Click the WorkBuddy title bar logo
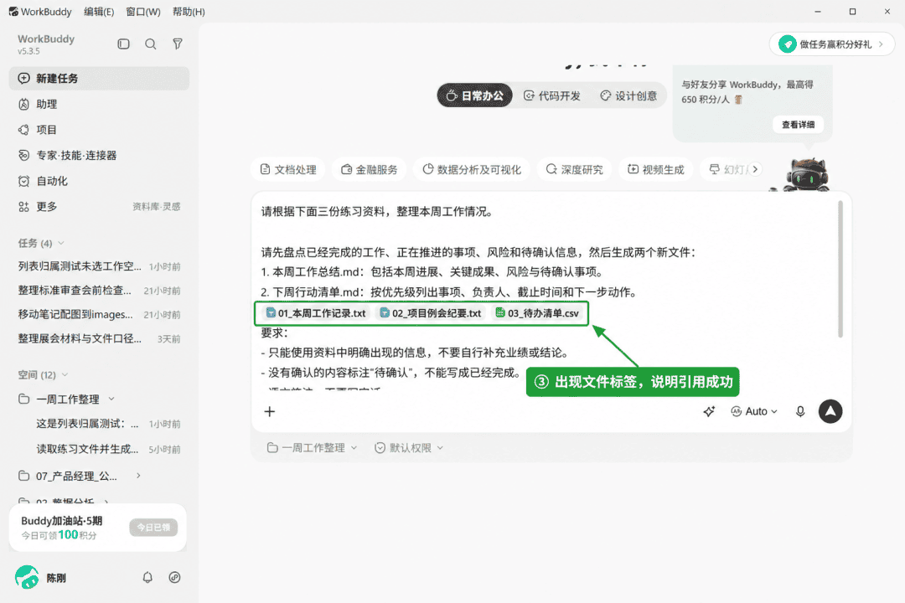 point(13,12)
